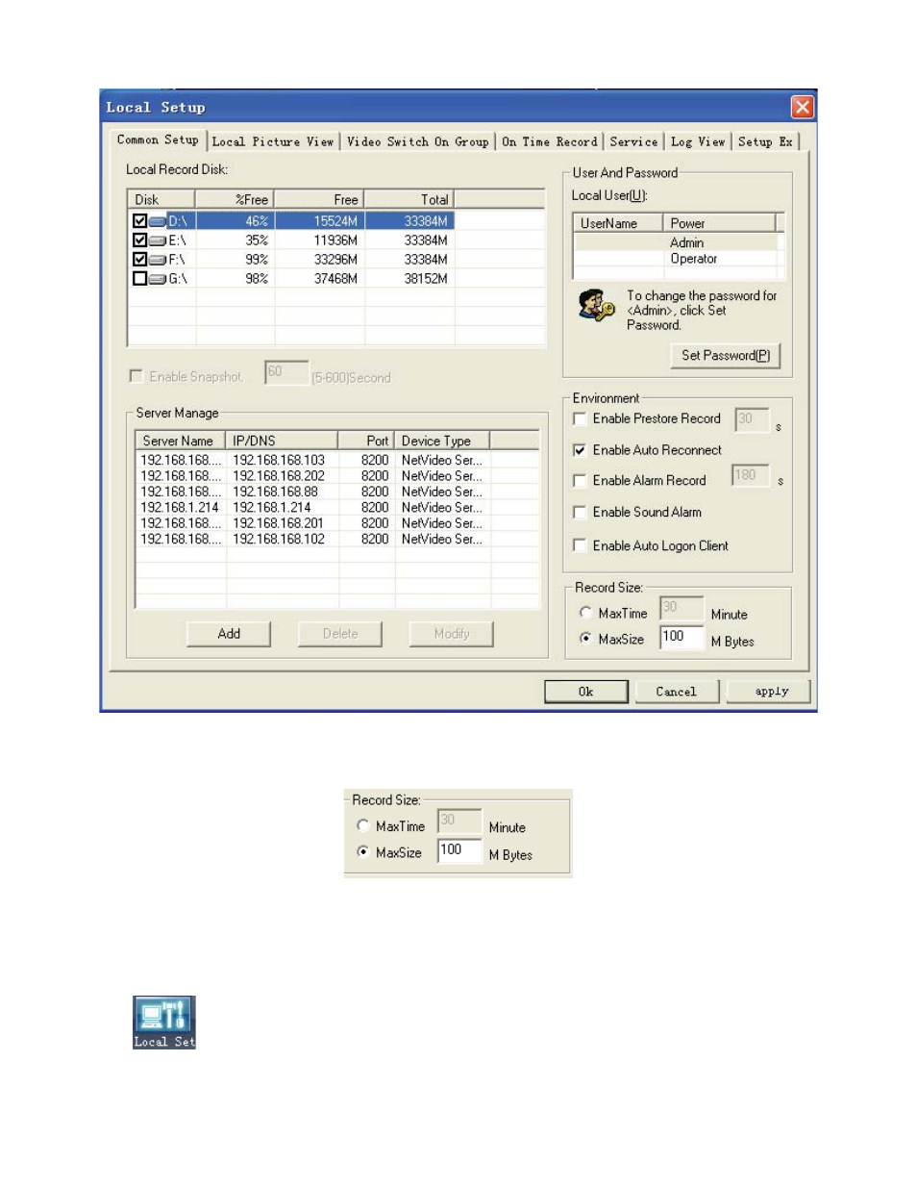This screenshot has width=917, height=1188.
Task: Select server row 192.168.168.88
Action: pos(336,492)
